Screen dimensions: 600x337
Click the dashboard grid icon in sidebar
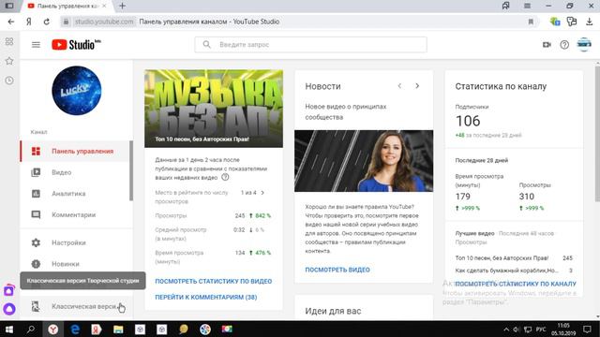click(36, 152)
